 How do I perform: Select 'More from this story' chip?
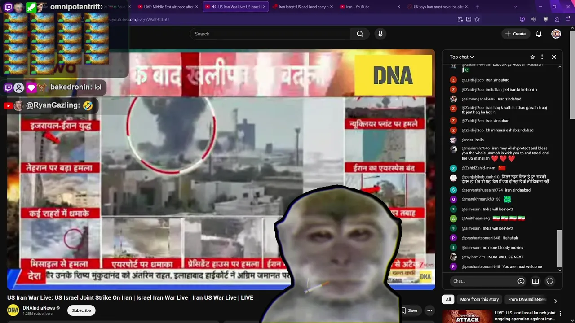pyautogui.click(x=479, y=299)
